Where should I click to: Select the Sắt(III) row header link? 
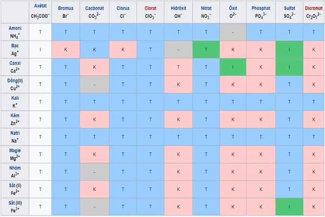click(15, 201)
